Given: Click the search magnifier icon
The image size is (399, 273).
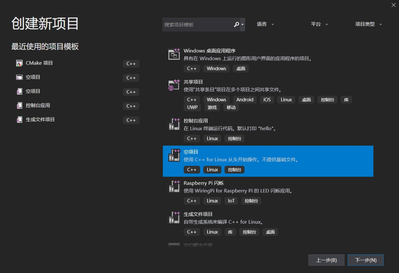Looking at the screenshot, I should click(236, 24).
